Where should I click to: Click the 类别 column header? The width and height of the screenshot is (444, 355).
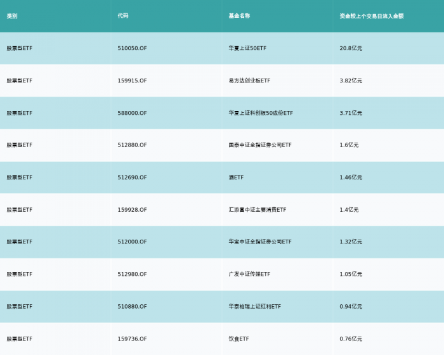[12, 16]
